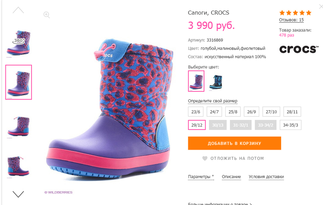Open the Отзывов: 15 reviews link

[x=291, y=20]
